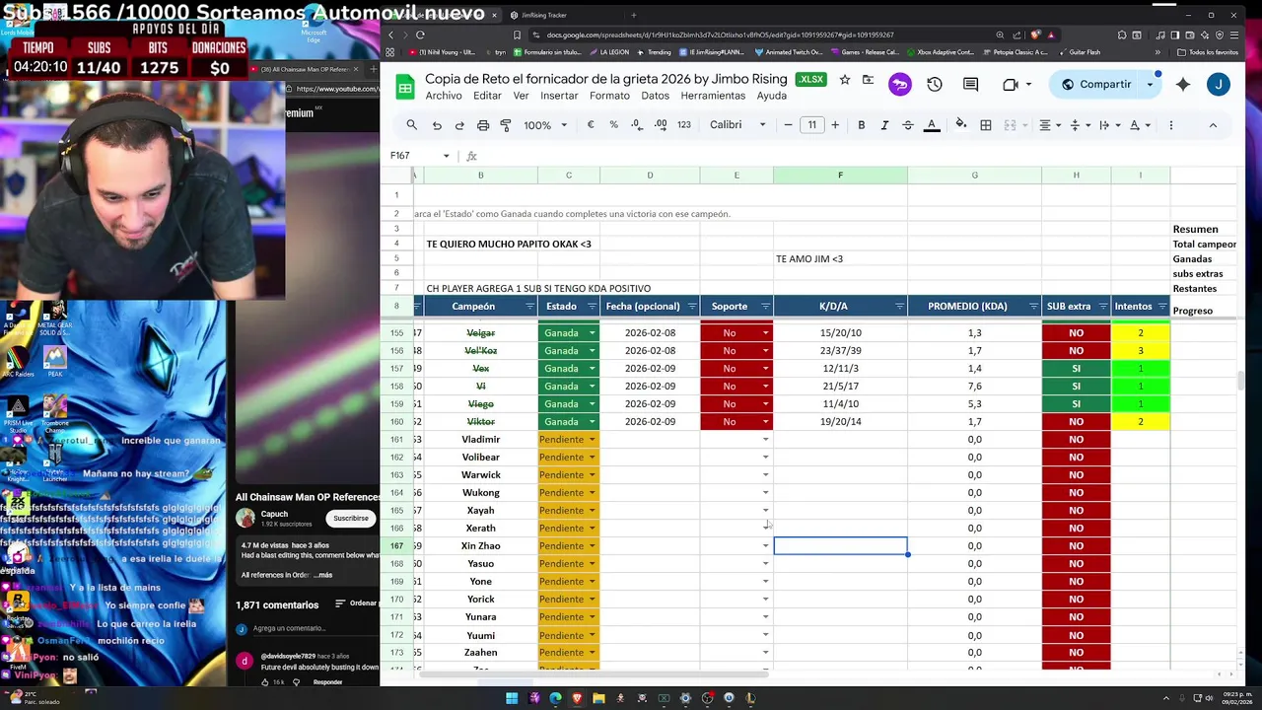Toggle the Estado column filter
The width and height of the screenshot is (1262, 710).
coord(591,307)
